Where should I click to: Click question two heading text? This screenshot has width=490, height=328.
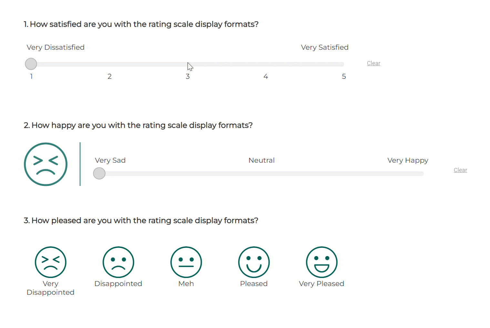[x=138, y=125]
